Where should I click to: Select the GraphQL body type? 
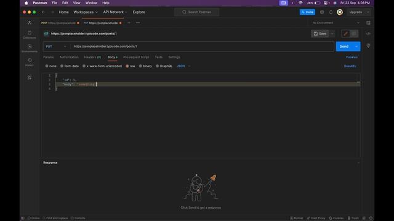pos(164,66)
